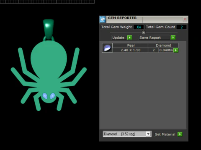Click the Update label button
This screenshot has width=201, height=150.
119,37
